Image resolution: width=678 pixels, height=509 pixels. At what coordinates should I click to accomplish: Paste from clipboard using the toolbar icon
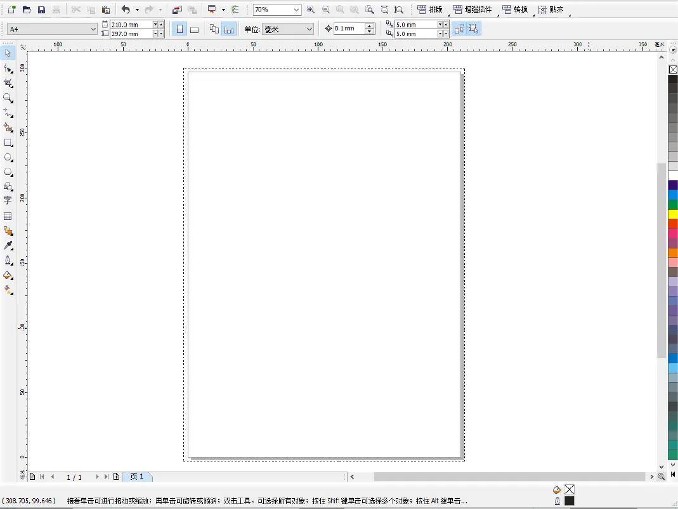coord(106,10)
